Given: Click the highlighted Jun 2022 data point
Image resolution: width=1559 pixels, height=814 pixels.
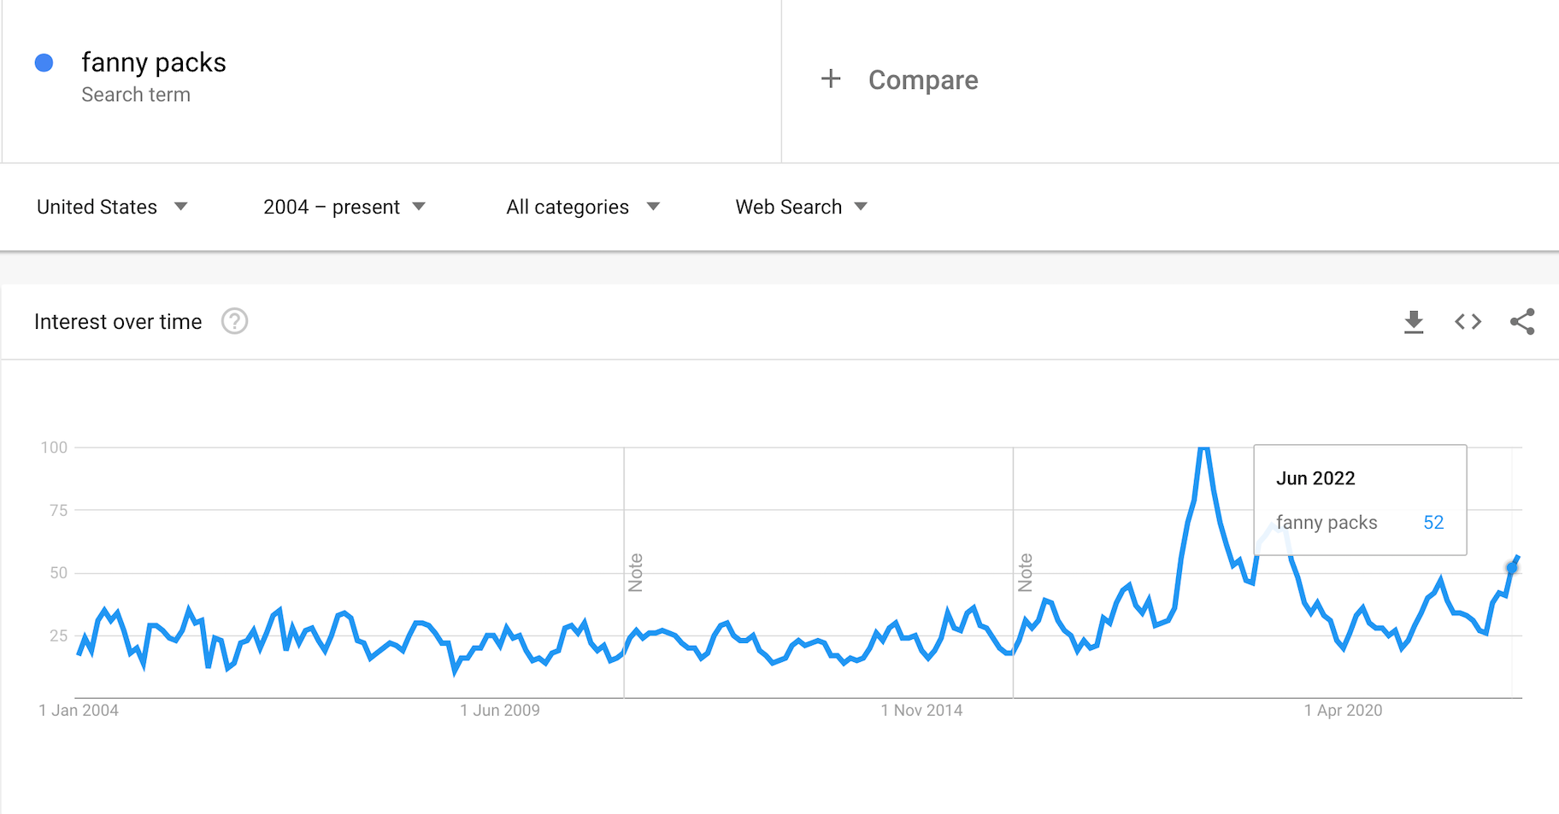Looking at the screenshot, I should pyautogui.click(x=1512, y=568).
